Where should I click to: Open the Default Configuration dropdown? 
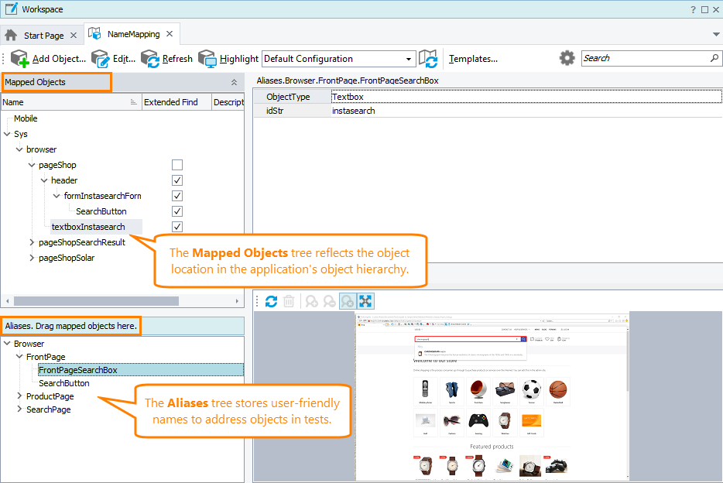(x=409, y=58)
